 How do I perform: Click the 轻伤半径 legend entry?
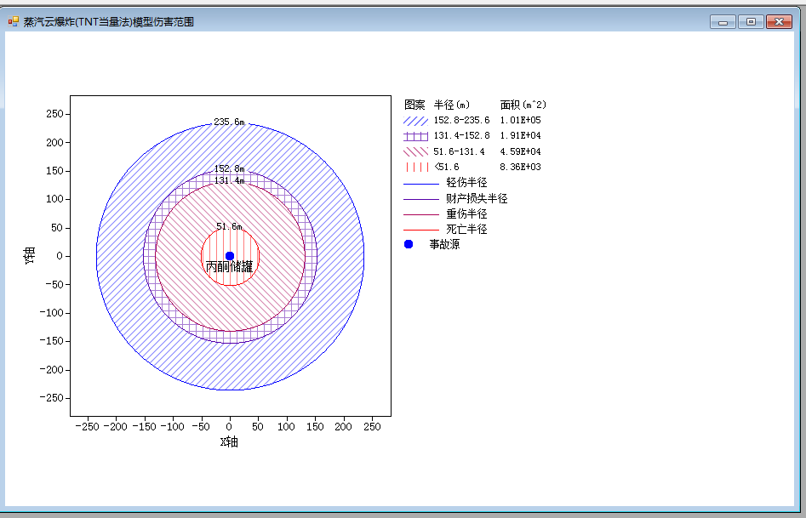point(466,182)
